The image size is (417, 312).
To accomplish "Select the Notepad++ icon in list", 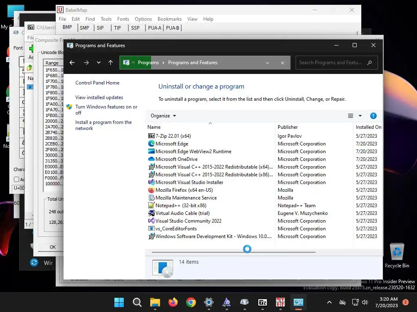I will pos(151,205).
